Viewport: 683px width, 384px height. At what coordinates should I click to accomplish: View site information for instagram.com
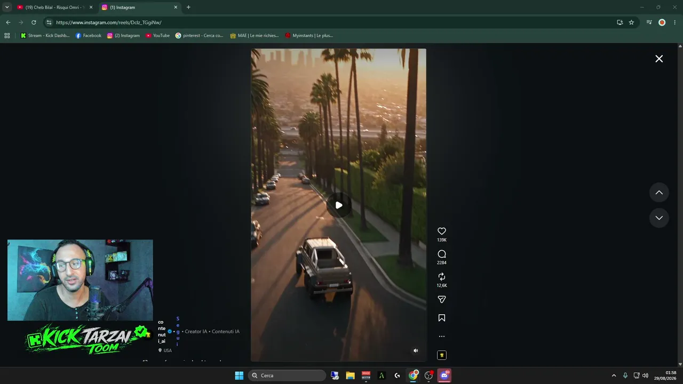49,22
